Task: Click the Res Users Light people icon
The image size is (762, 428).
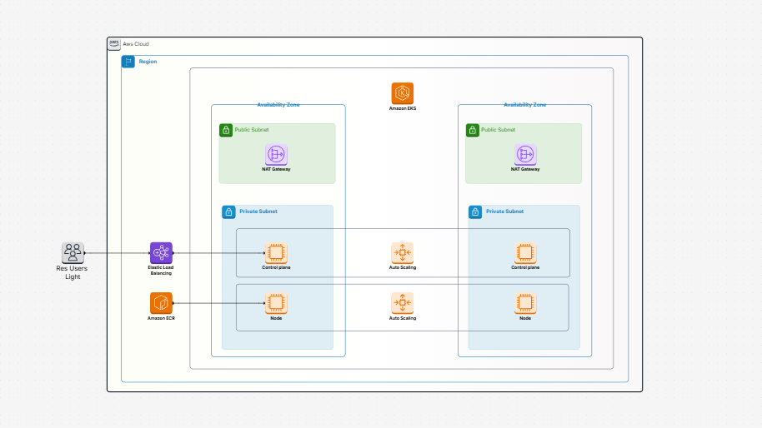Action: click(x=73, y=253)
